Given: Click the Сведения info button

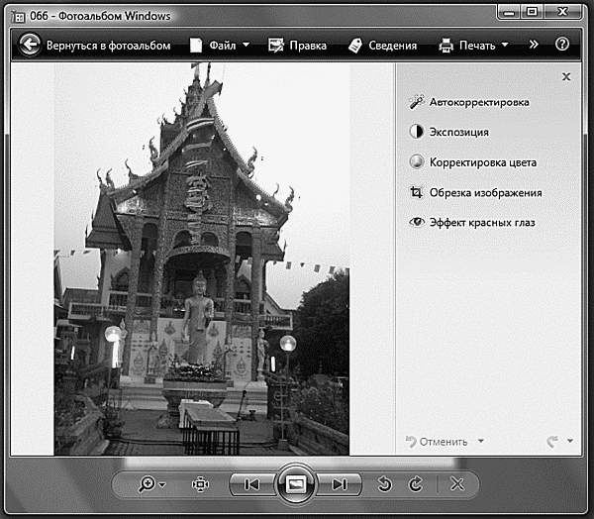Looking at the screenshot, I should (x=382, y=45).
